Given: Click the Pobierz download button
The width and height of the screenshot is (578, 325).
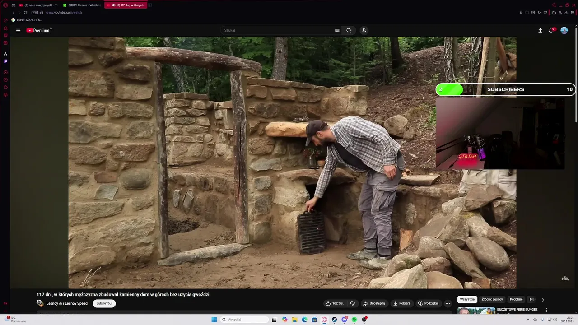Looking at the screenshot, I should 401,303.
